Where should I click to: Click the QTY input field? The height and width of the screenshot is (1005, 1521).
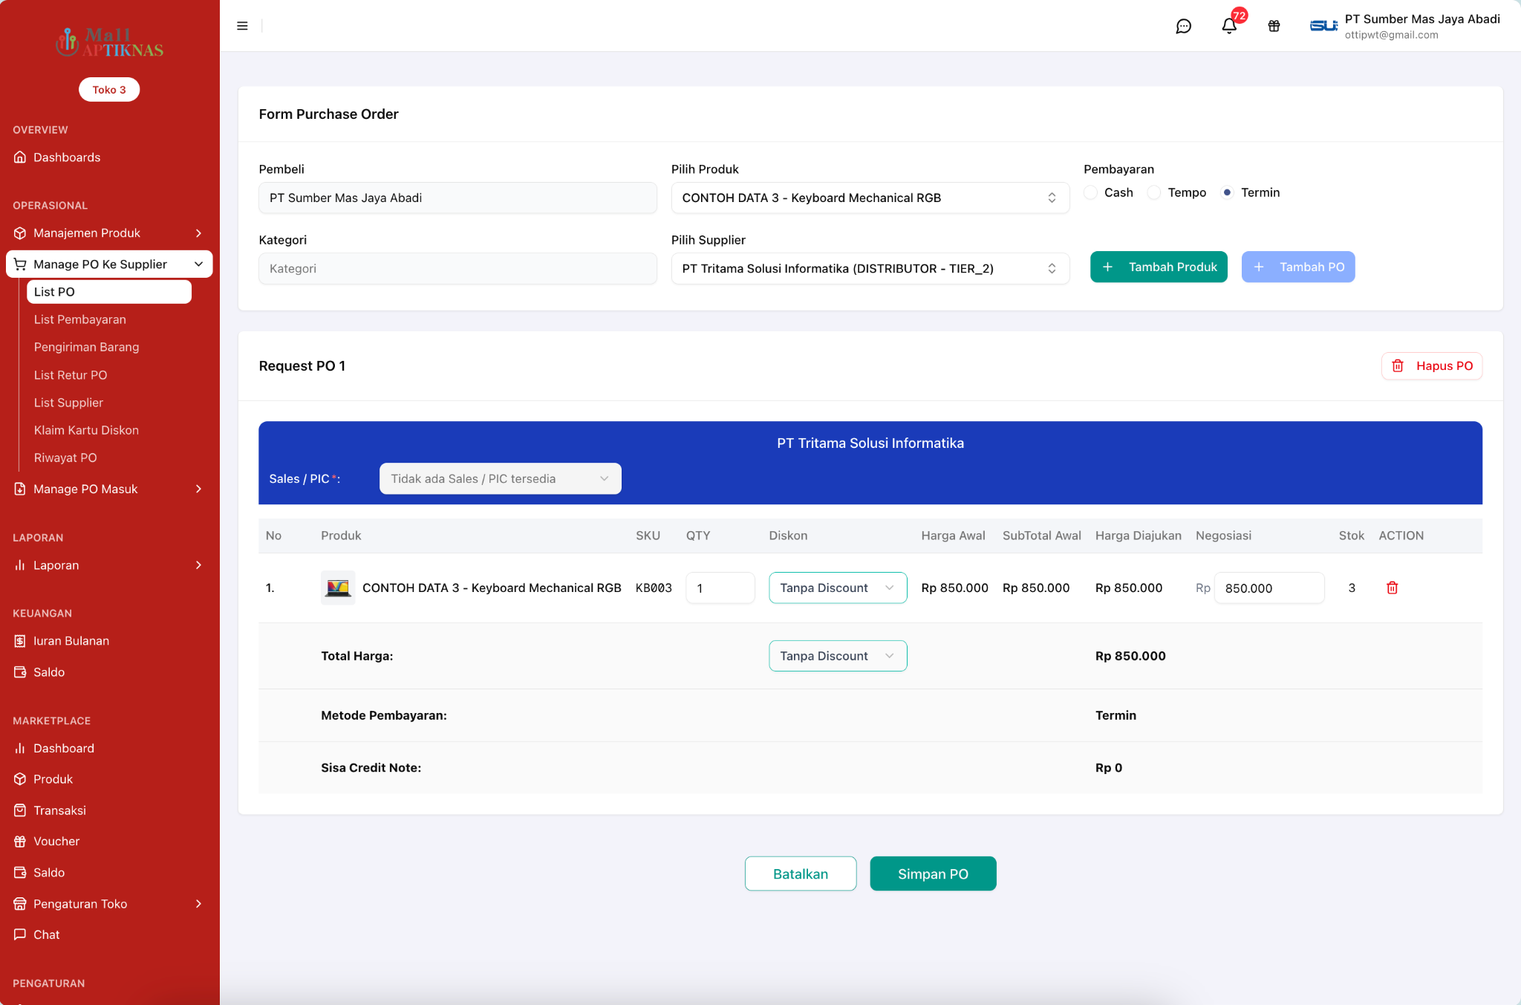(x=720, y=588)
